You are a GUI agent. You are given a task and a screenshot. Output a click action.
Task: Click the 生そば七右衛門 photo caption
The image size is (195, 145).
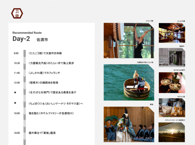tap(179, 70)
